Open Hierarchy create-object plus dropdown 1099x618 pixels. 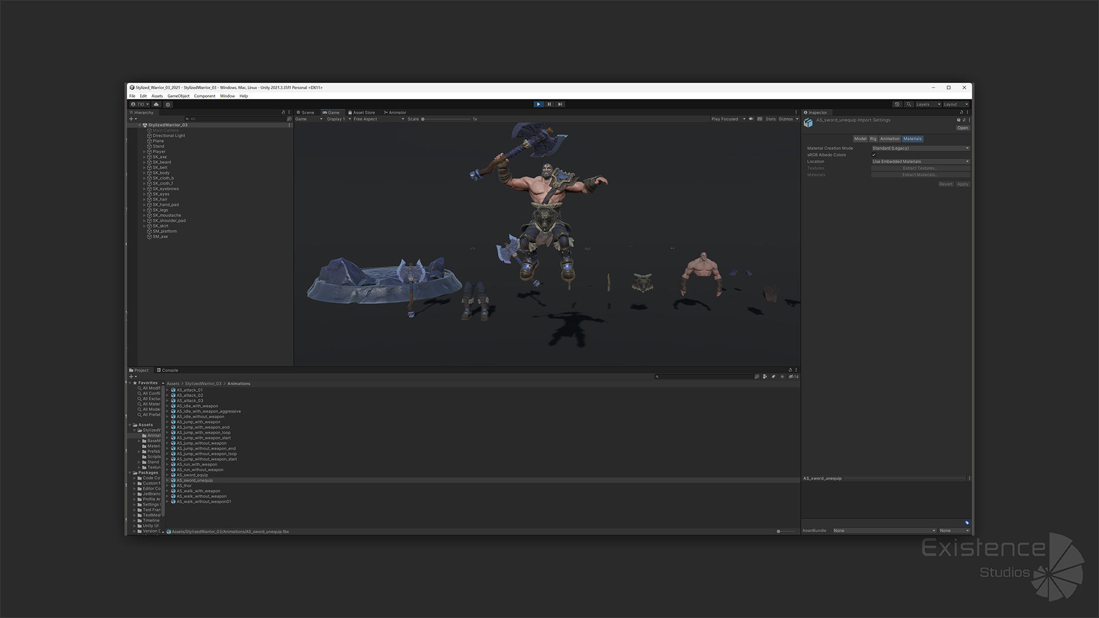(133, 119)
